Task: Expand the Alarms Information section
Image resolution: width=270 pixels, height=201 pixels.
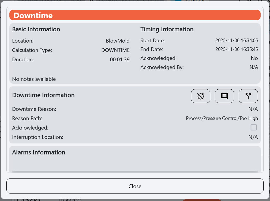Action: [x=39, y=152]
